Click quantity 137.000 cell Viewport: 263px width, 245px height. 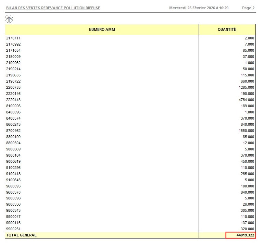pos(247,223)
